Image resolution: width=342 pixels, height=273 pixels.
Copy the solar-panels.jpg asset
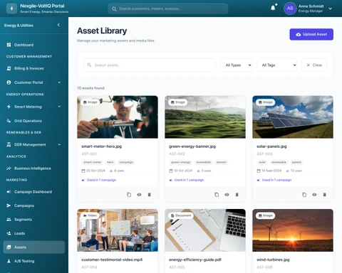click(x=304, y=195)
